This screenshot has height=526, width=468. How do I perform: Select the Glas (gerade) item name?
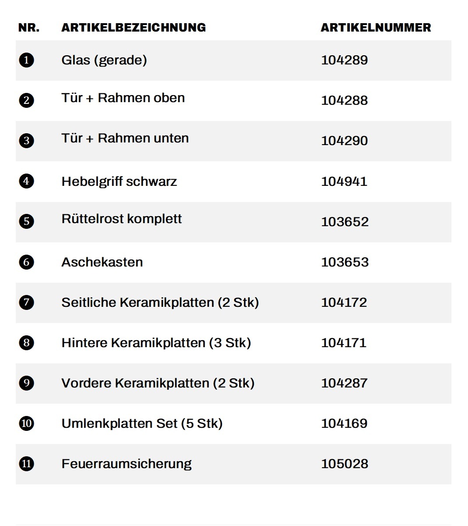click(104, 60)
